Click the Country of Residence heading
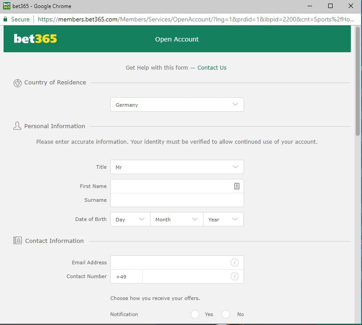Image resolution: width=362 pixels, height=325 pixels. coord(55,83)
